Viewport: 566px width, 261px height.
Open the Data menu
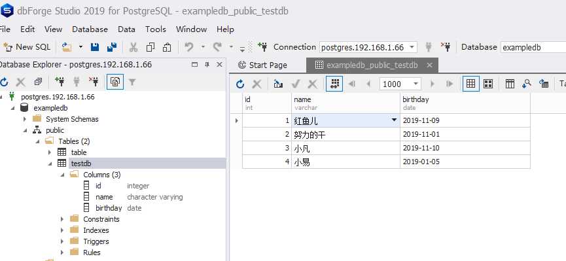[x=126, y=29]
